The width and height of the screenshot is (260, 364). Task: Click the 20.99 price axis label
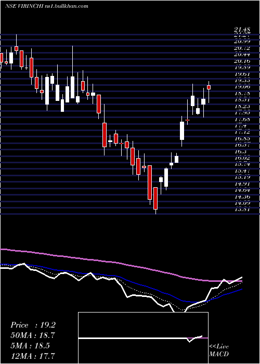coord(242,41)
